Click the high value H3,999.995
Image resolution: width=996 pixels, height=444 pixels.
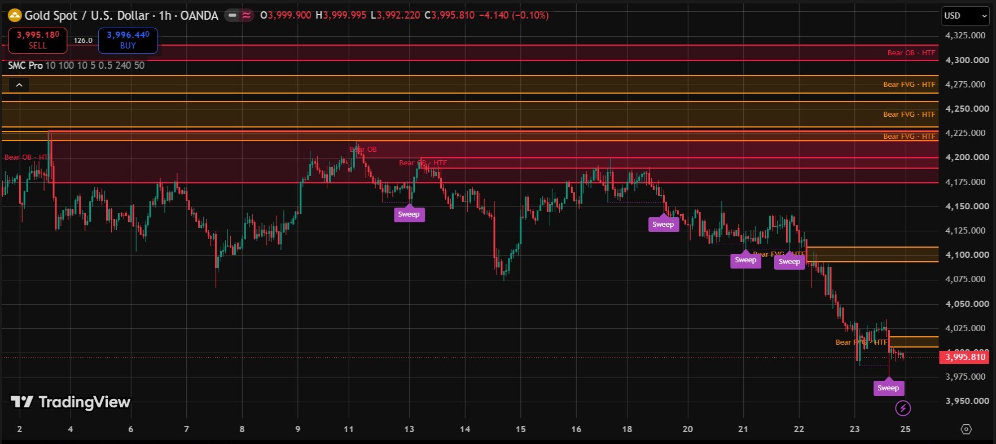click(x=341, y=15)
